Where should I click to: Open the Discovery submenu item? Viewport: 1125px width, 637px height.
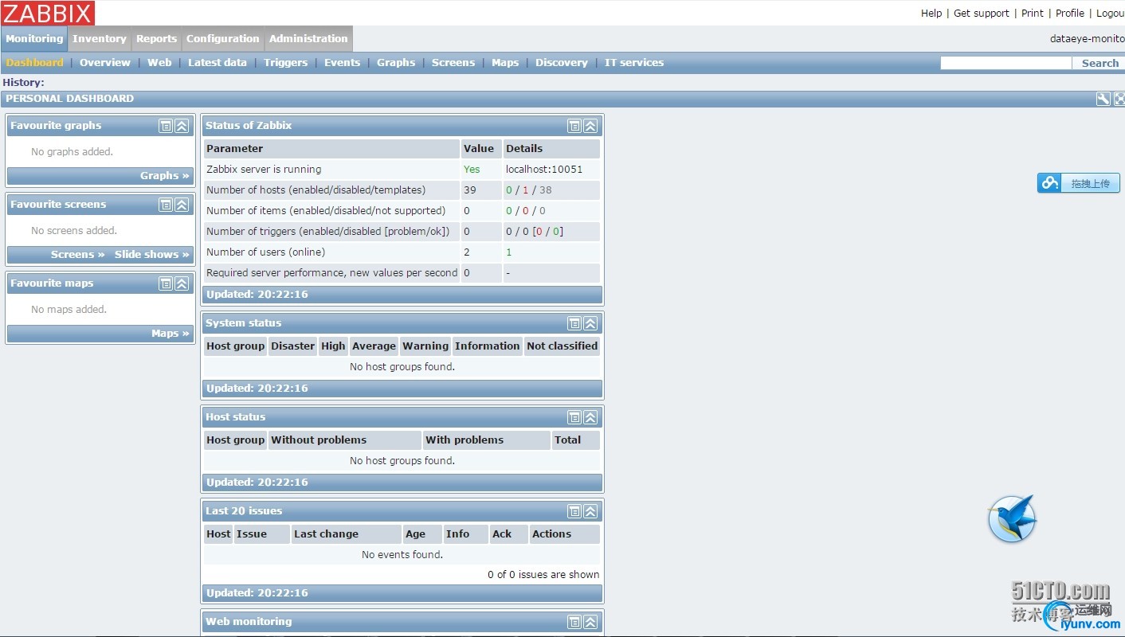[x=562, y=63]
